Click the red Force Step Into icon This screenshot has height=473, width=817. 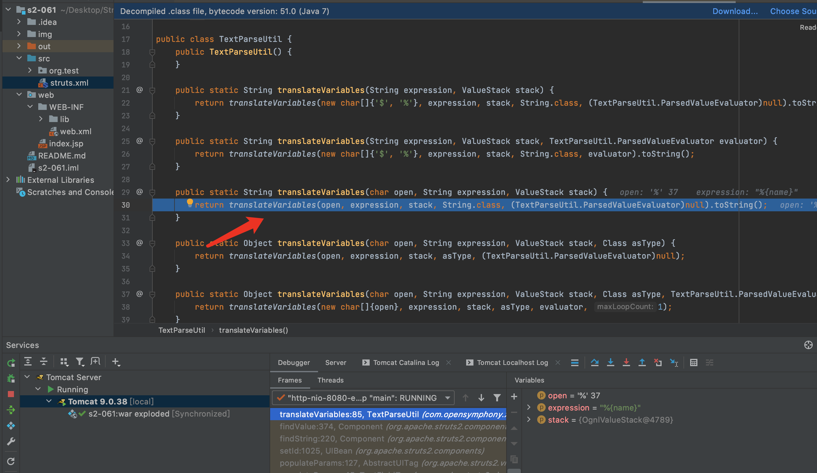(x=626, y=362)
